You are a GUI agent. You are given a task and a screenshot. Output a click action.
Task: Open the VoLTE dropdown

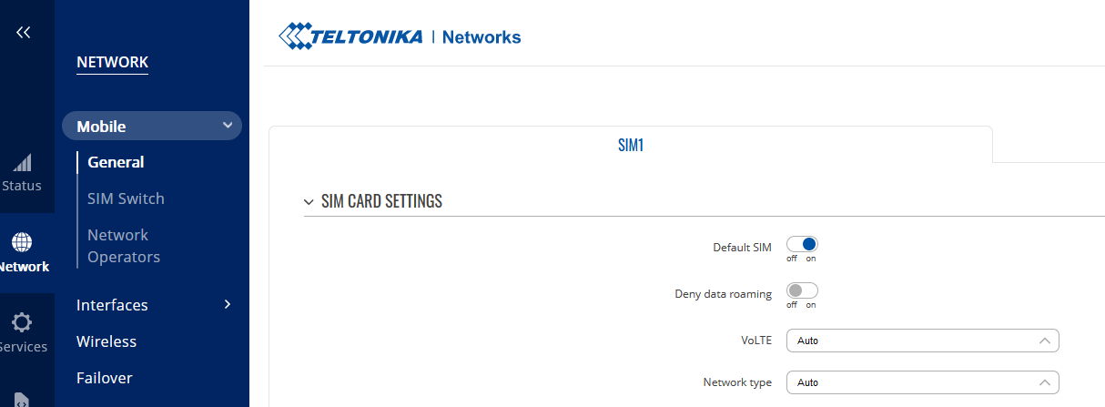(x=922, y=341)
